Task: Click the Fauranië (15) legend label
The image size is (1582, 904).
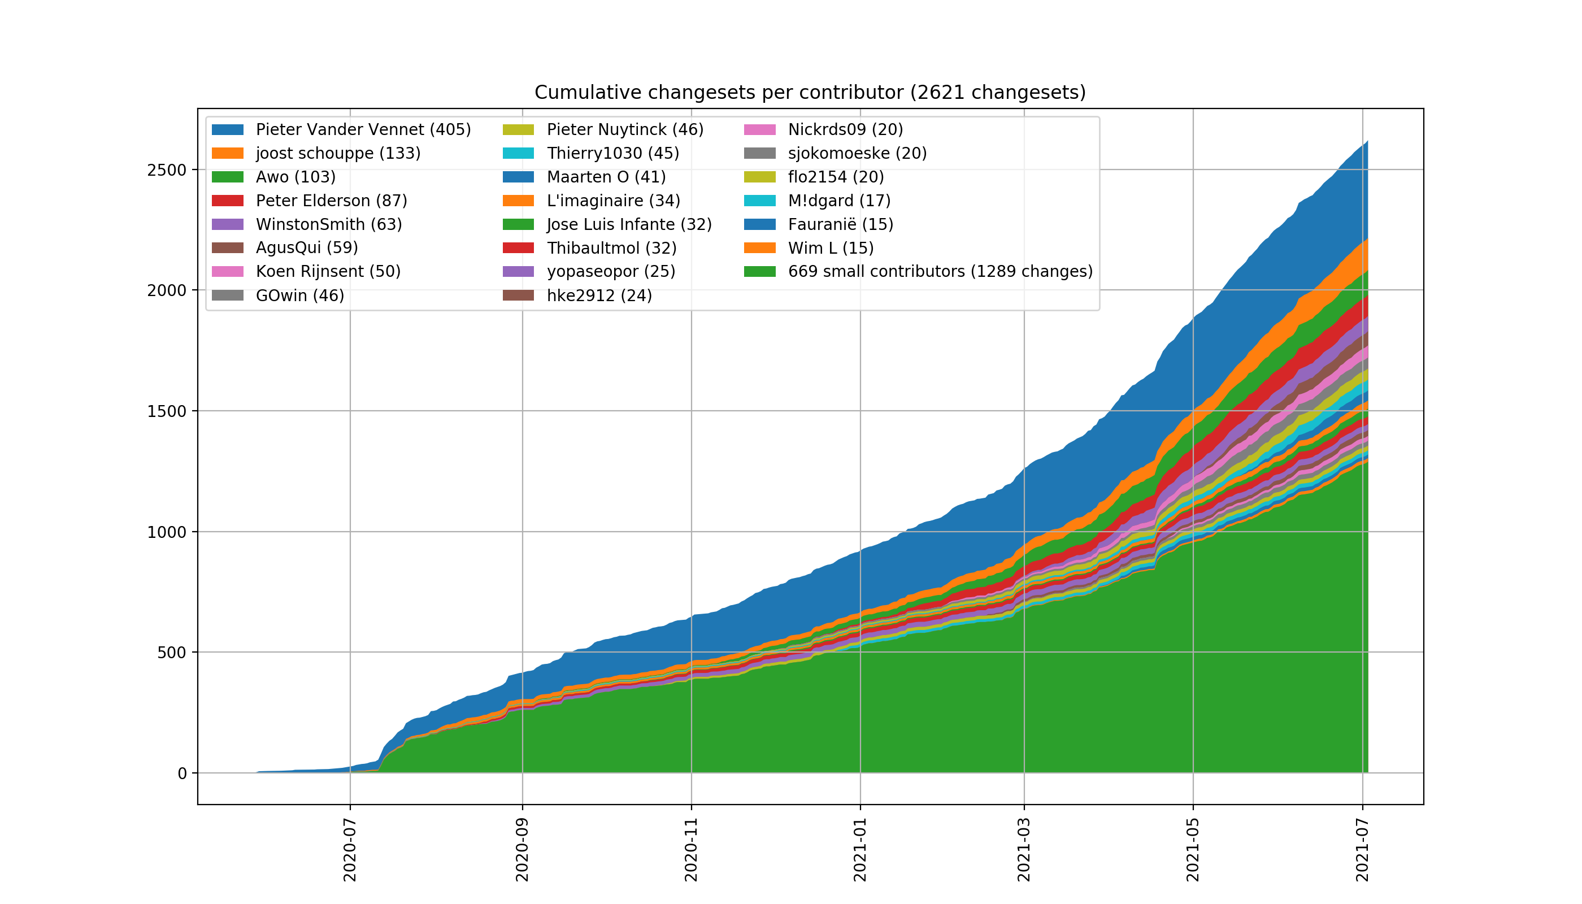Action: 841,224
